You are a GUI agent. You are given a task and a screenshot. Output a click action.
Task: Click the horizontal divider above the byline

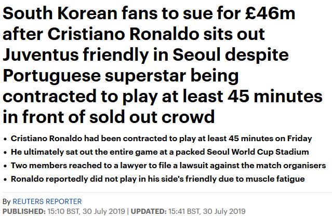(167, 192)
